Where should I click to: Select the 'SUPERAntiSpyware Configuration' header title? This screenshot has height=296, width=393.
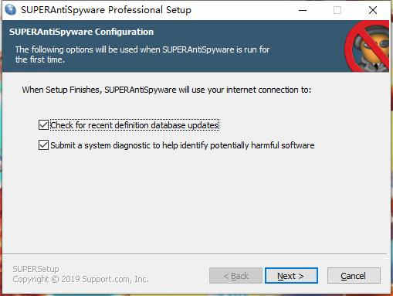81,32
